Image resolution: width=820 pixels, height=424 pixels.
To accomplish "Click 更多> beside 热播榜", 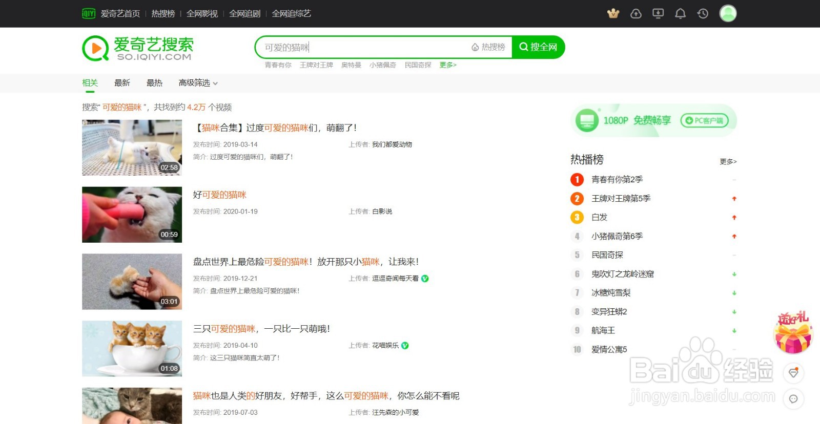I will click(728, 162).
